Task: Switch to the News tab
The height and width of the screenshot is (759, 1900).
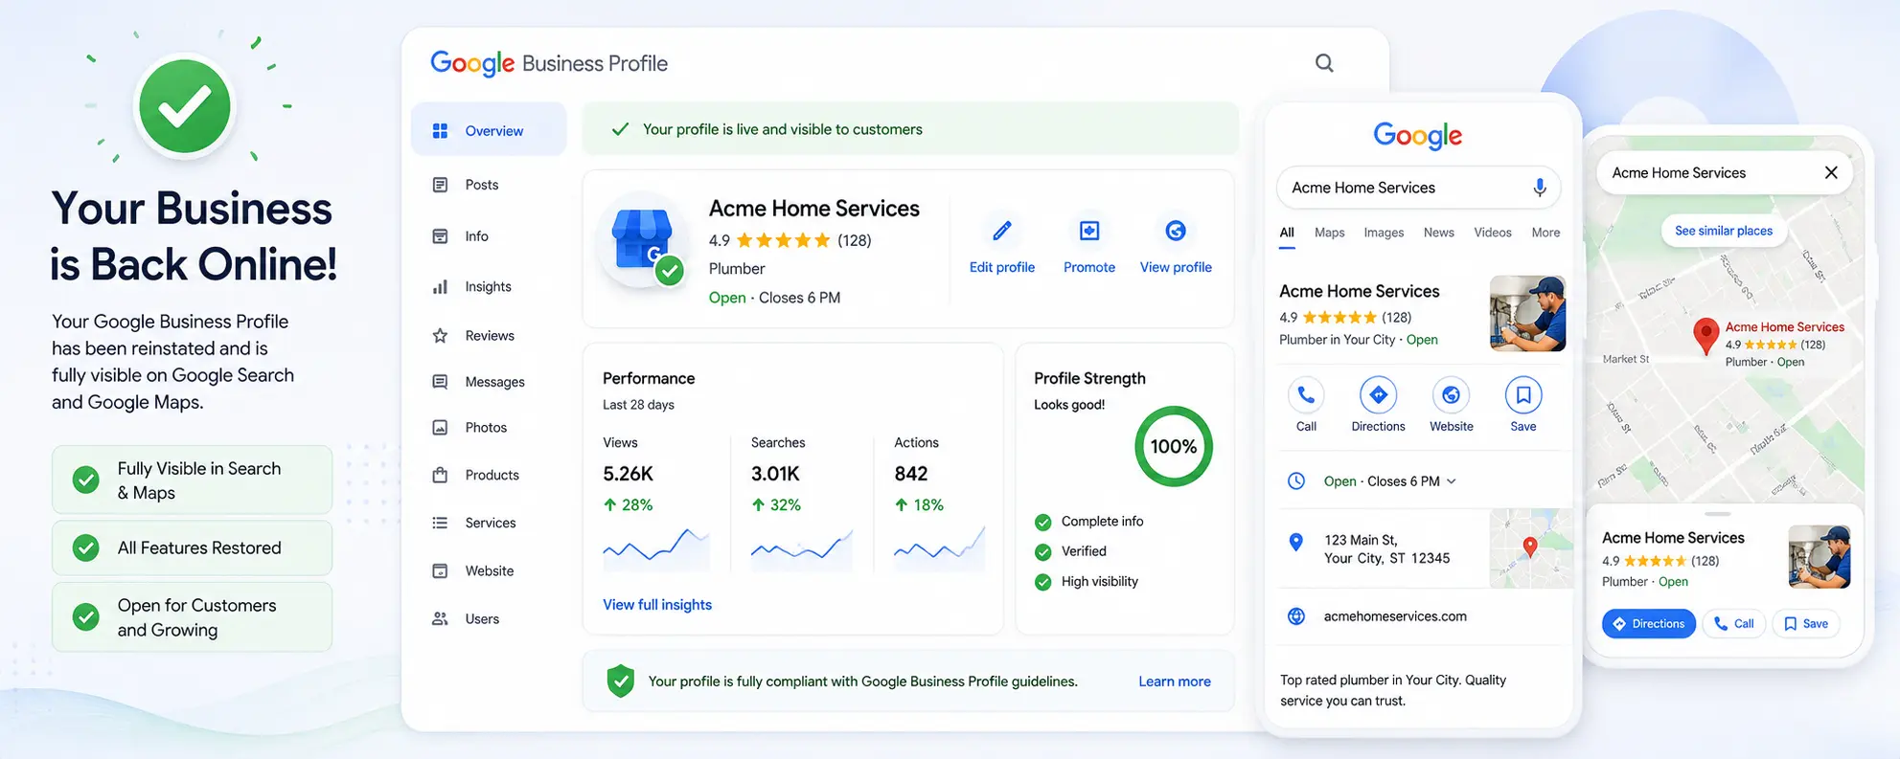Action: (1438, 233)
